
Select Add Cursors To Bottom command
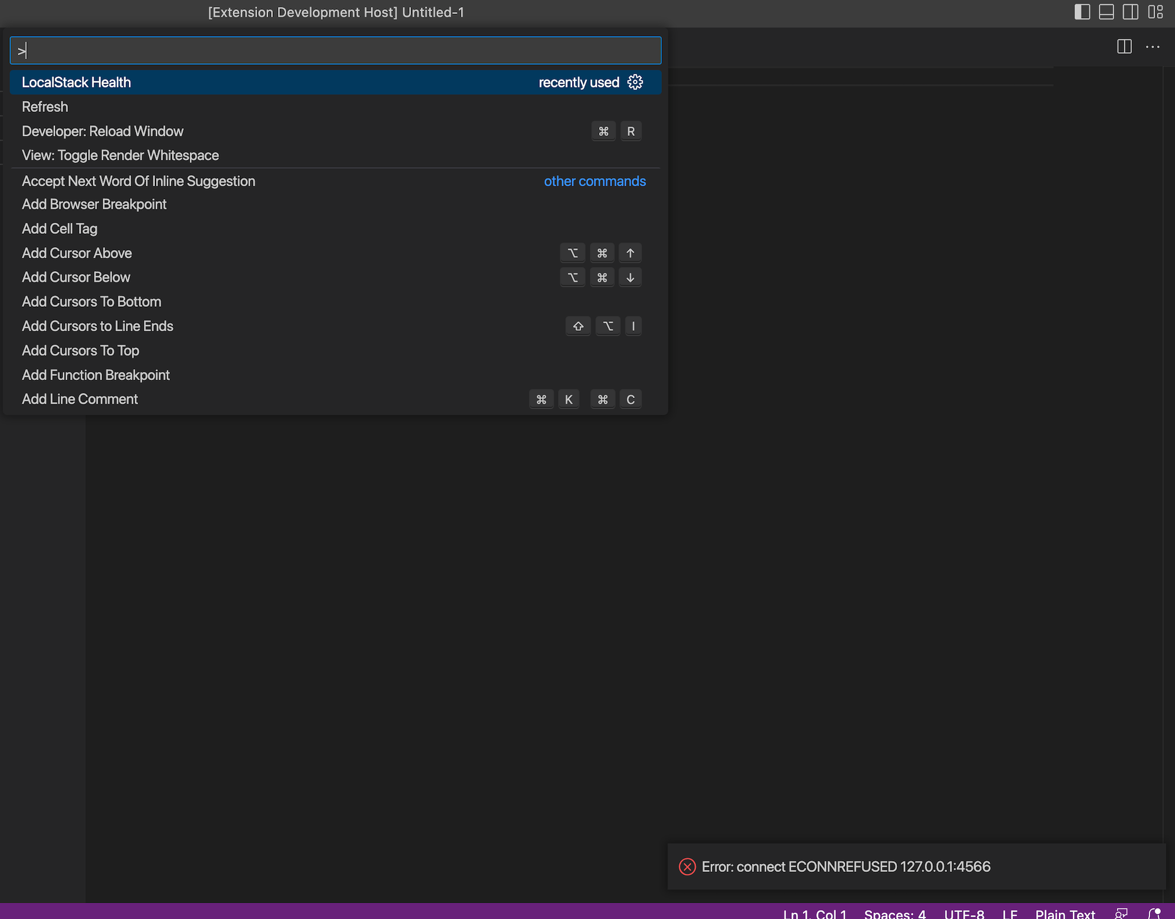pos(89,301)
